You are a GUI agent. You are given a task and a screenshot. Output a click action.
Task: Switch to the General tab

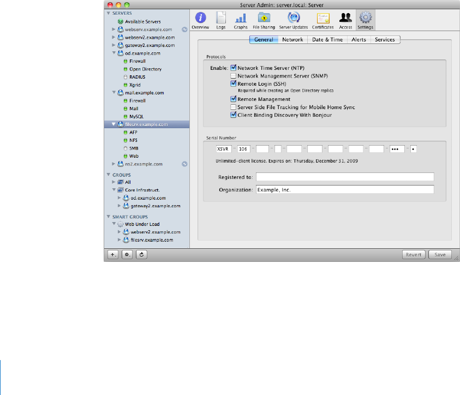click(264, 40)
